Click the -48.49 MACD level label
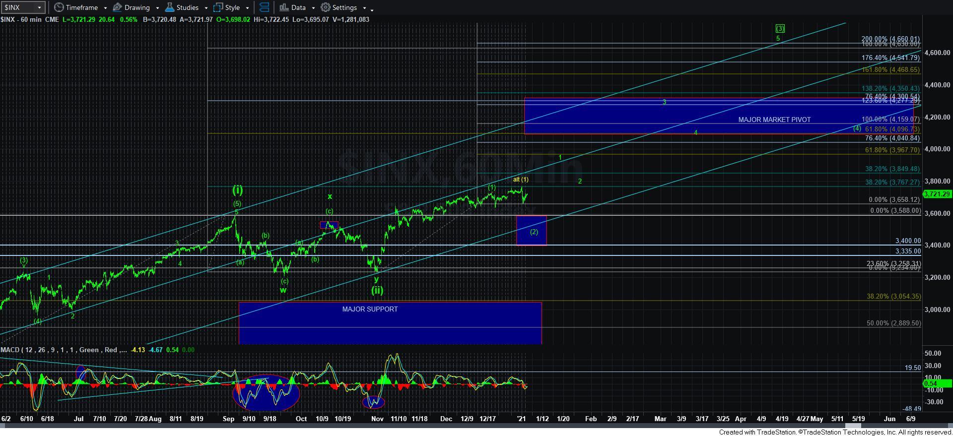This screenshot has height=436, width=953. [x=912, y=409]
